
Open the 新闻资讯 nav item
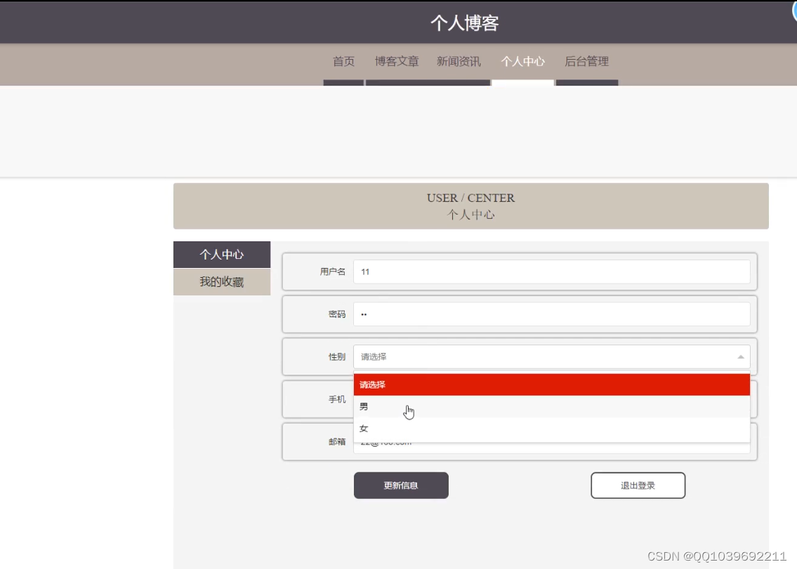[459, 62]
